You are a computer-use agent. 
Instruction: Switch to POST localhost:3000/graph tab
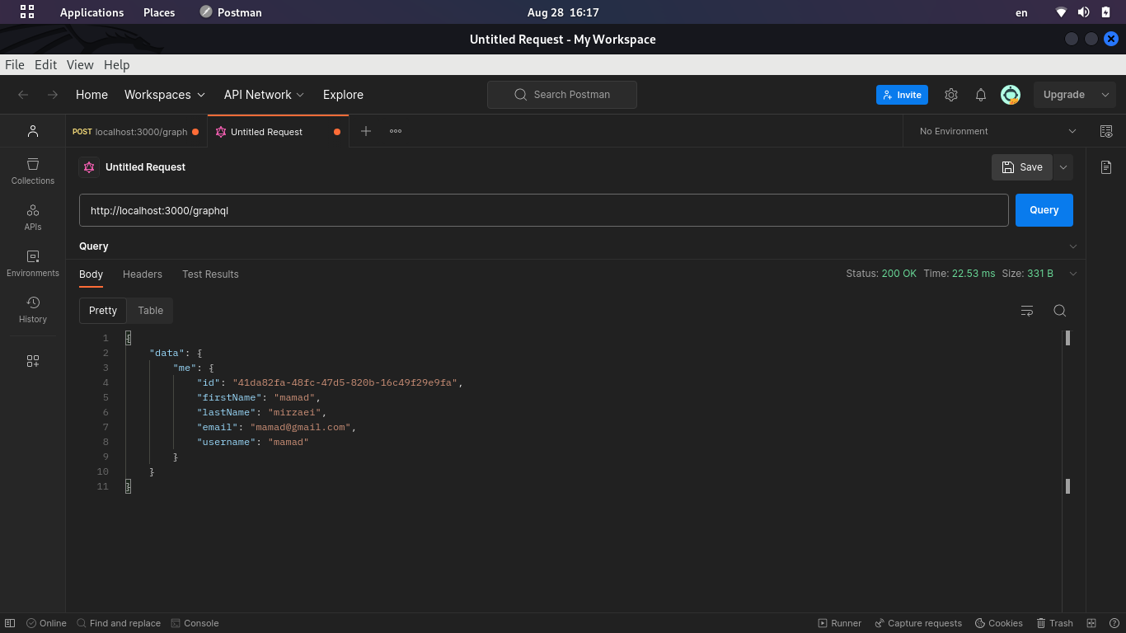tap(136, 132)
